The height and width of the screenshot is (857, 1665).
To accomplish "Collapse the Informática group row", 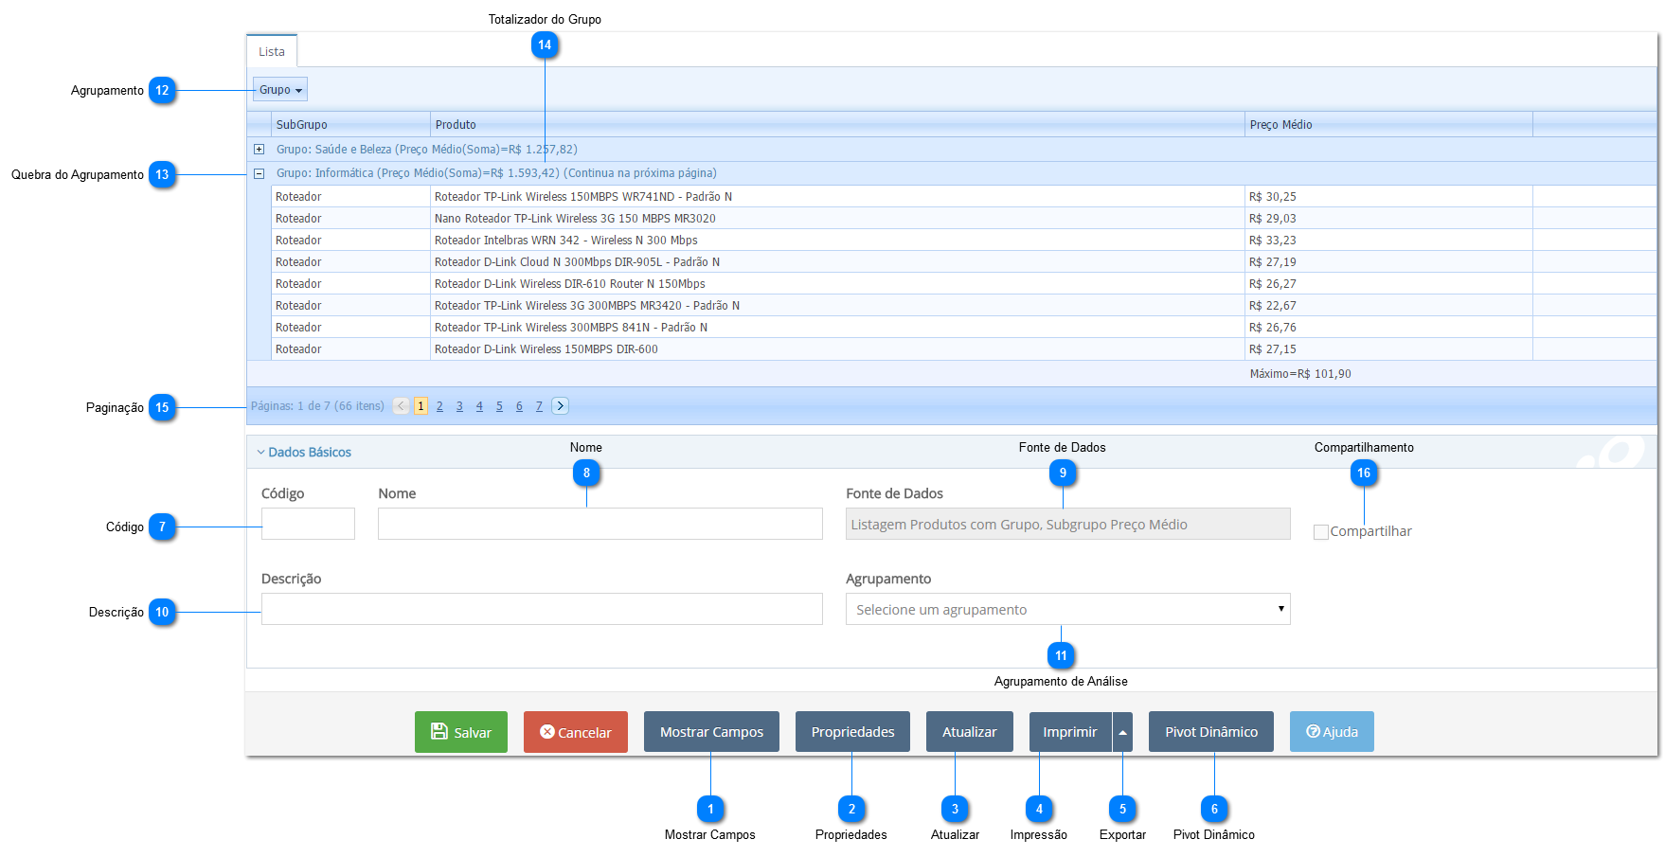I will 259,173.
